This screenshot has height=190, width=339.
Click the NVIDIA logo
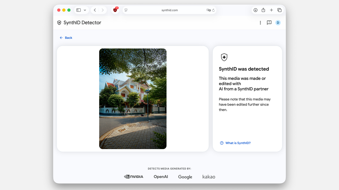coord(133,177)
